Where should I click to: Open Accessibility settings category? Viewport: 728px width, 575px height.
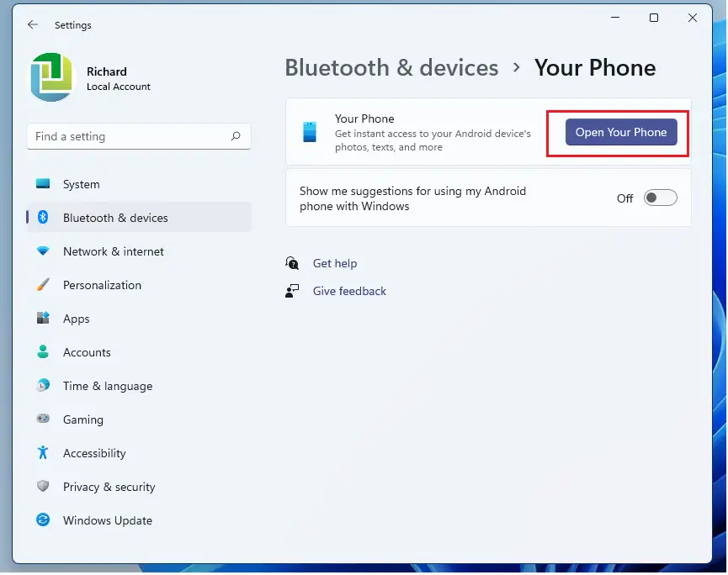[139, 453]
